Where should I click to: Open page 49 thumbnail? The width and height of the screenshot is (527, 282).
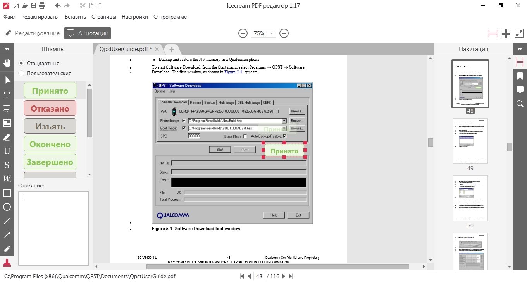[470, 141]
